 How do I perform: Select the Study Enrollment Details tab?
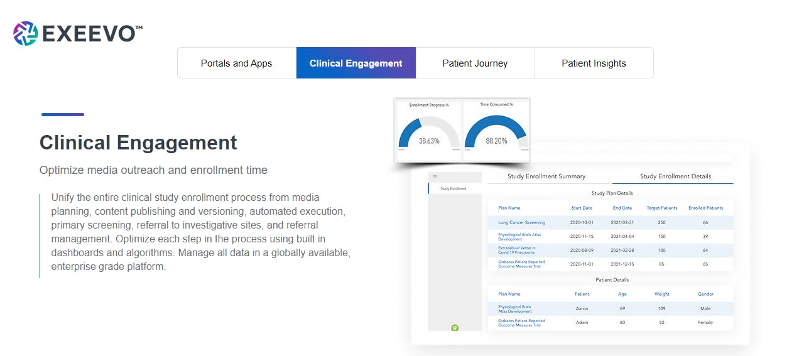[675, 176]
